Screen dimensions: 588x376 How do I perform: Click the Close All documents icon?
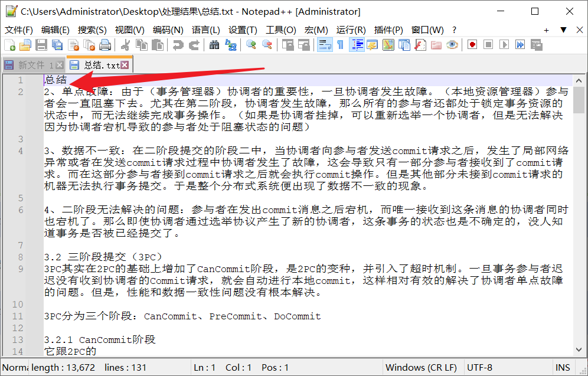click(x=89, y=45)
